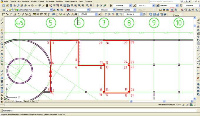The width and height of the screenshot is (200, 116).
Task: Toggle the layer freeze sun icon
Action: (10, 10)
